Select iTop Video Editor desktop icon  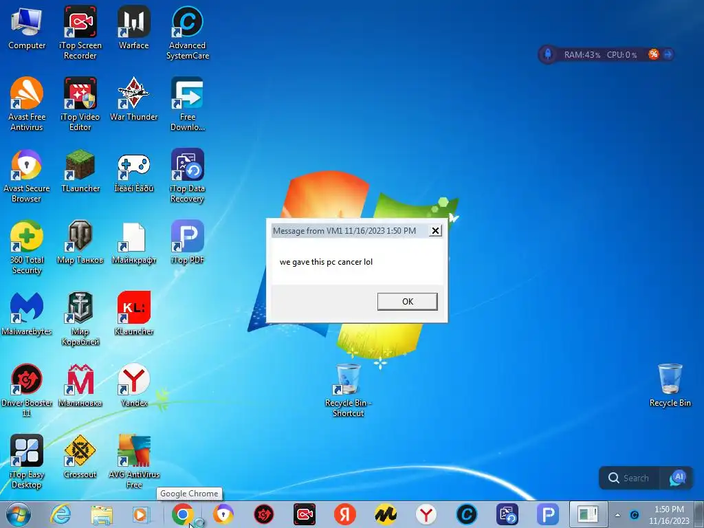[x=80, y=104]
